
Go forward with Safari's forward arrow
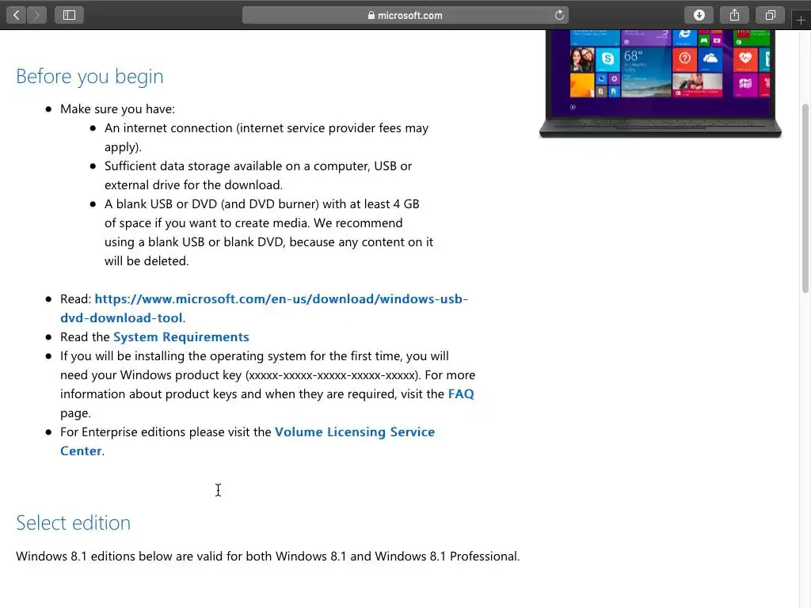(36, 15)
